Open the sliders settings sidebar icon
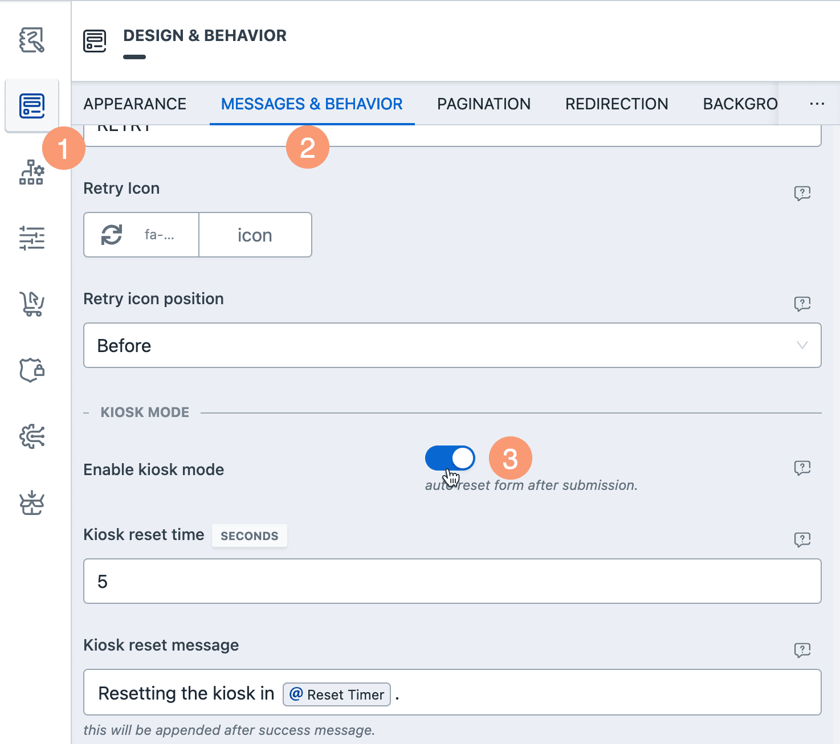The image size is (840, 744). pos(32,238)
